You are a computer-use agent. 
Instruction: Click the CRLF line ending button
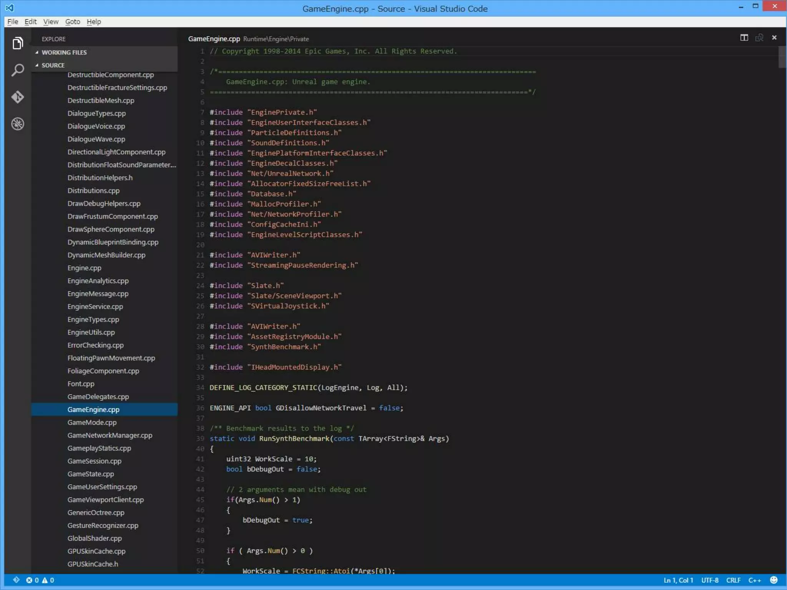tap(733, 580)
